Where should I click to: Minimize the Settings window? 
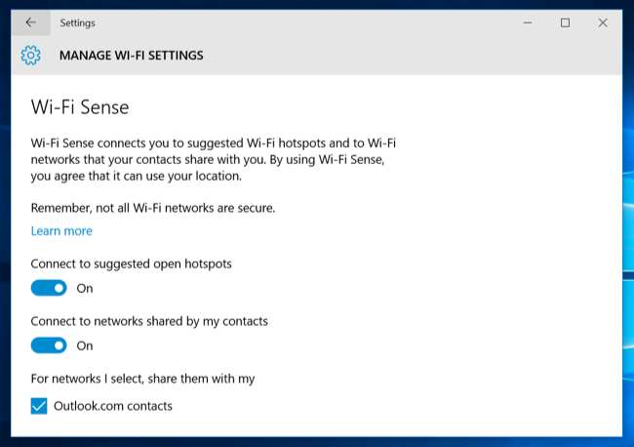coord(528,22)
